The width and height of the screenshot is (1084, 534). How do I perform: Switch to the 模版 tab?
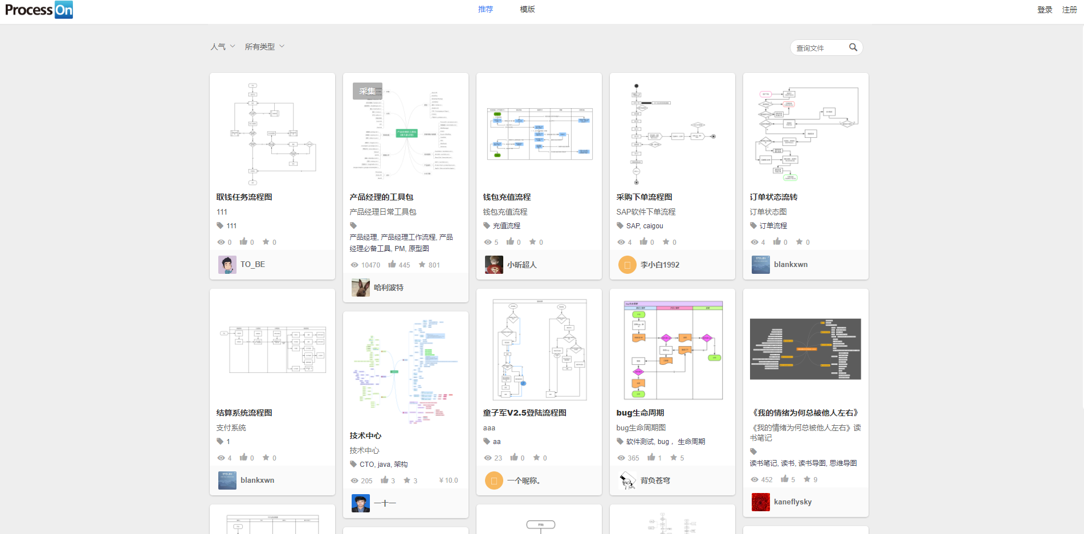[527, 9]
